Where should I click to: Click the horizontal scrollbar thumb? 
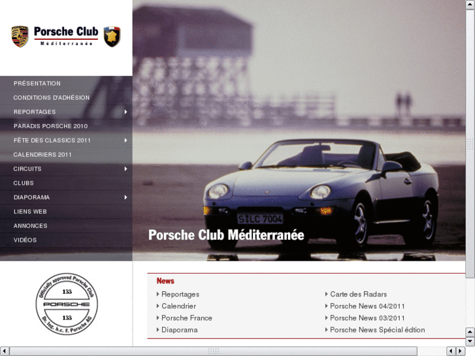coord(213,351)
